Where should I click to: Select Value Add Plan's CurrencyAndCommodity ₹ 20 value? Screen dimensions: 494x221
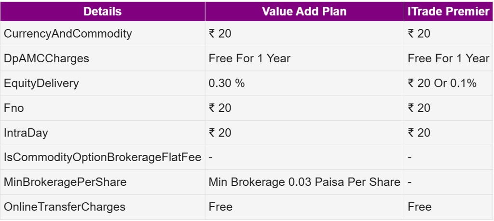(x=220, y=34)
